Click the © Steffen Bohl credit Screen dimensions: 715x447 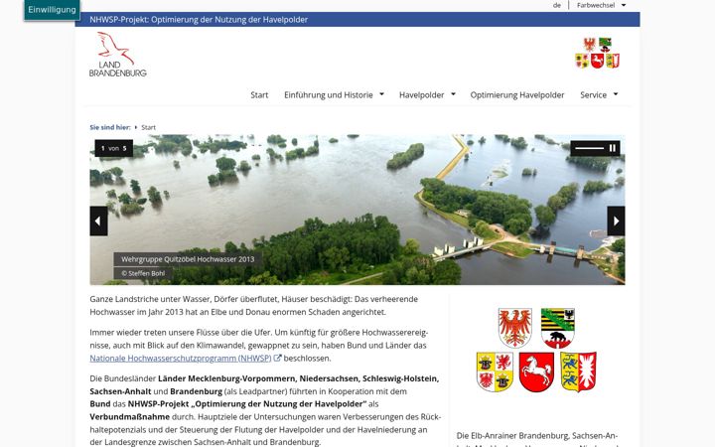[x=143, y=273]
